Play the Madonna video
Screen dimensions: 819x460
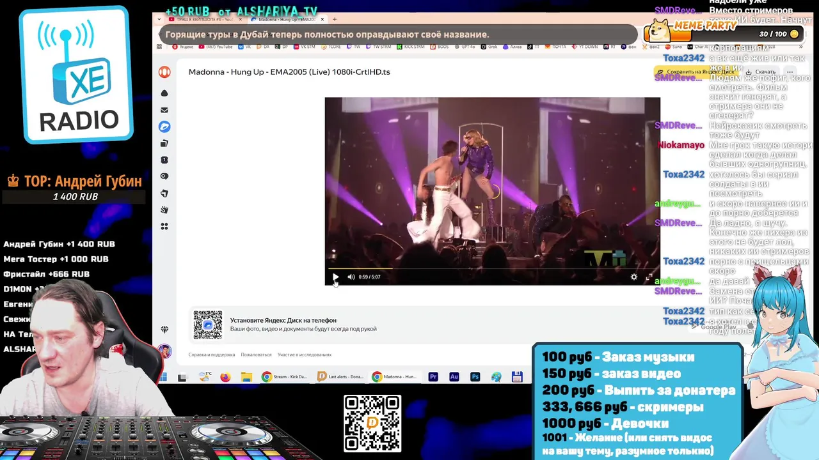click(335, 277)
